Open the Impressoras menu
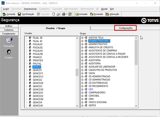The image size is (160, 117). (30, 9)
